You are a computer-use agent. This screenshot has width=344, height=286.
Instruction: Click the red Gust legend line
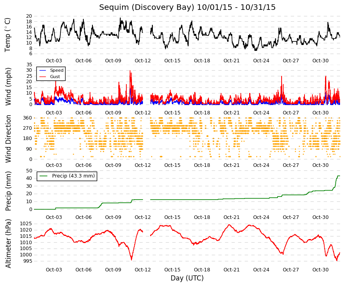42,77
